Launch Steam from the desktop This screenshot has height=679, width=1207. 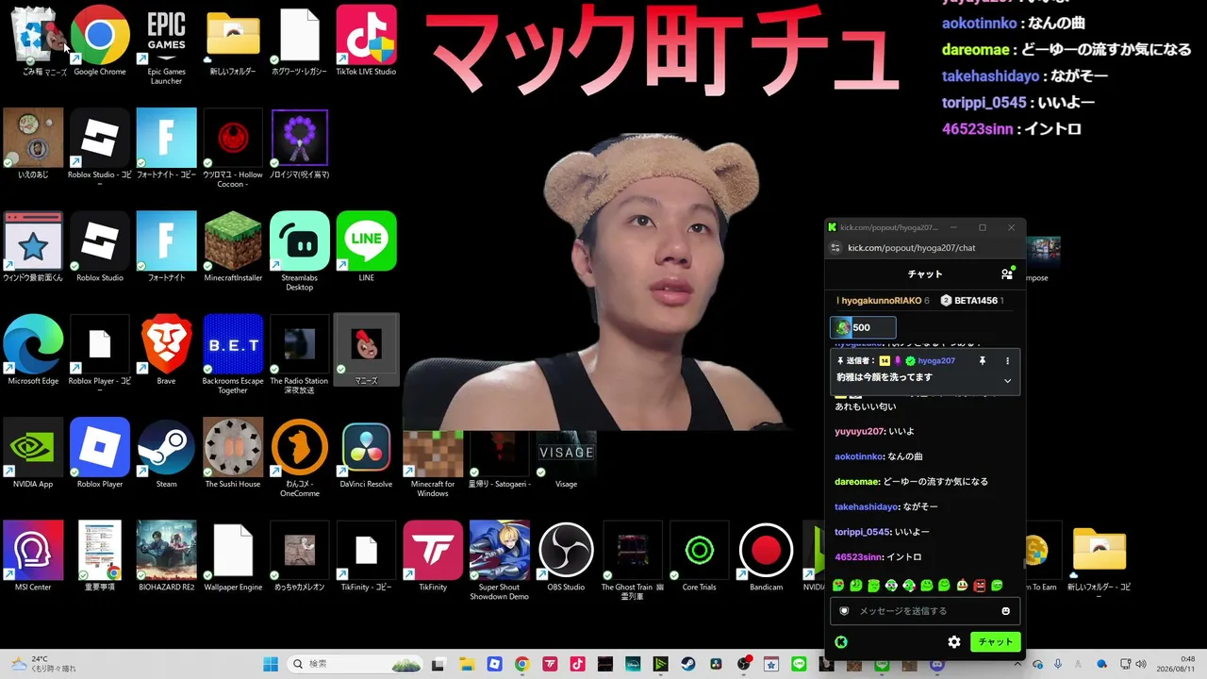[166, 452]
